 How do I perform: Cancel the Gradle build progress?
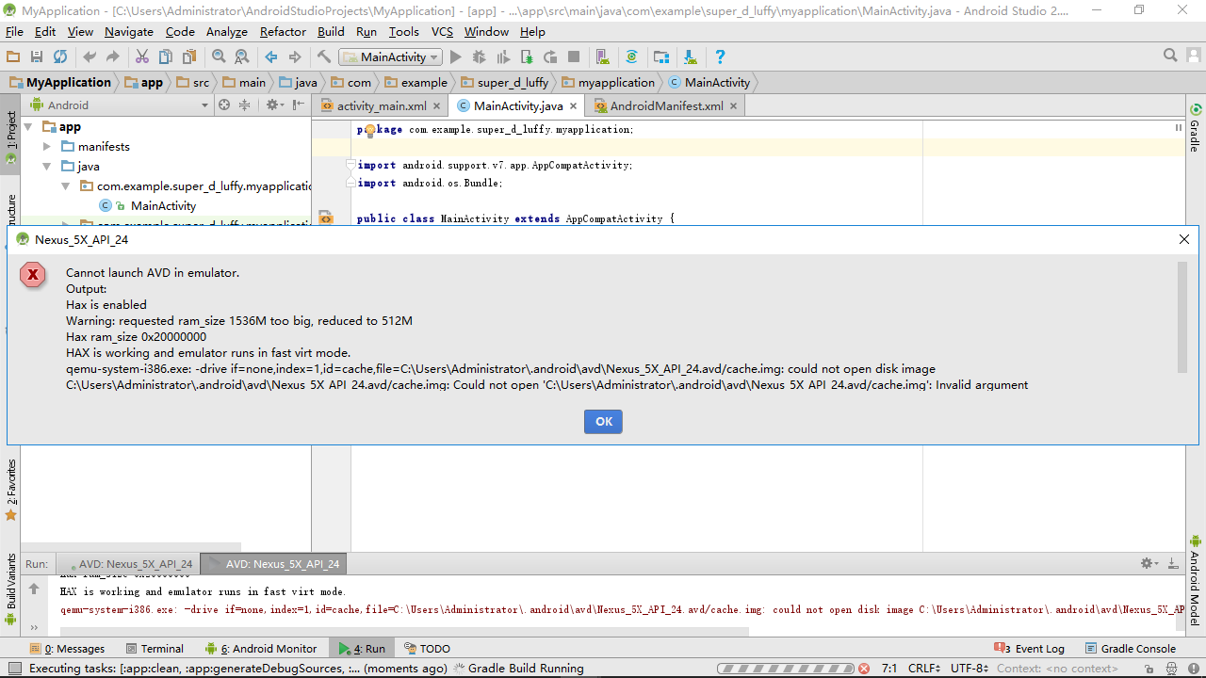click(863, 669)
